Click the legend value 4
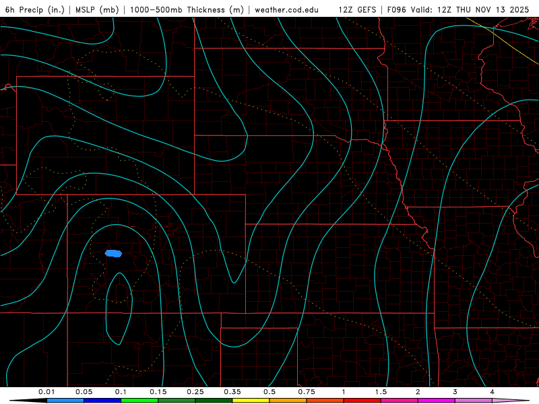The image size is (539, 404). click(x=493, y=392)
